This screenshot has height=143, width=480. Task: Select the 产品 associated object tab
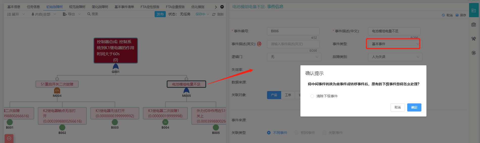(x=274, y=95)
